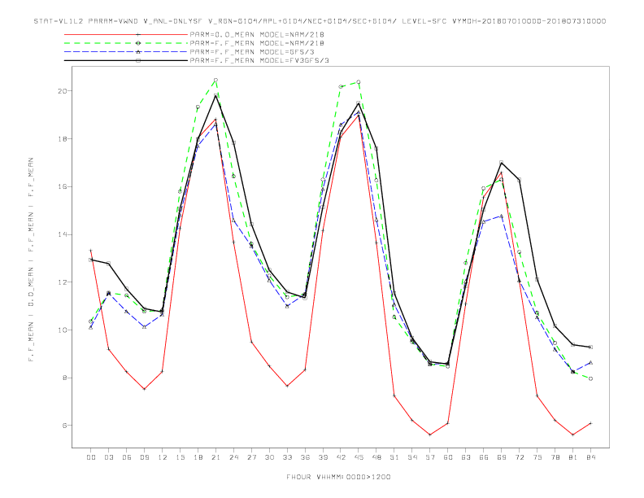Click x-axis forecast hour label 48
The image size is (644, 498).
[376, 457]
